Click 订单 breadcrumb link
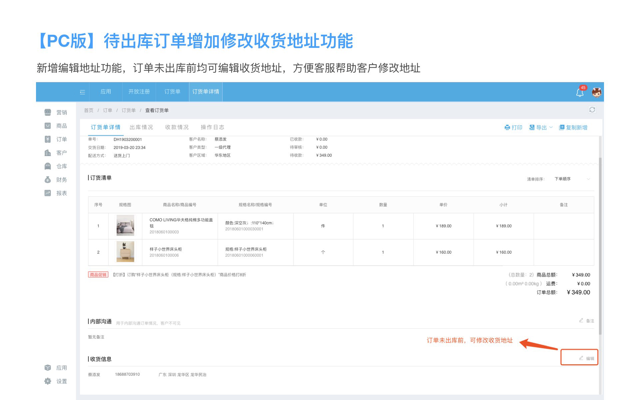Image resolution: width=640 pixels, height=400 pixels. 107,110
